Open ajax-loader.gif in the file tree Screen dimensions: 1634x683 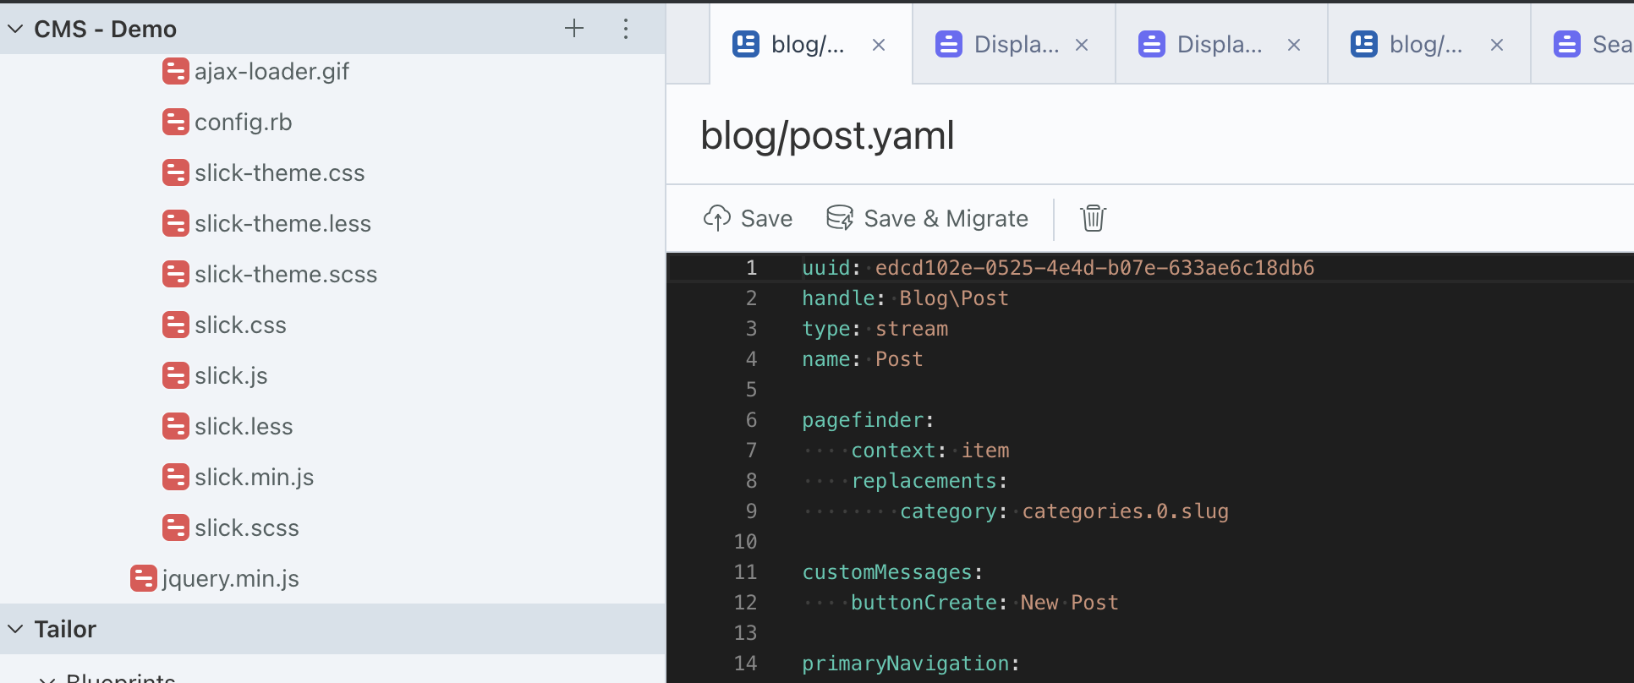click(271, 72)
